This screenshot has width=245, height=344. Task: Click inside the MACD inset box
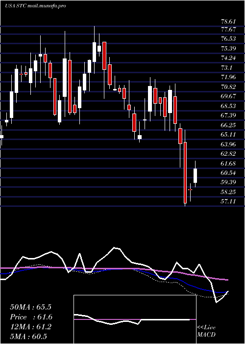pos(135,319)
